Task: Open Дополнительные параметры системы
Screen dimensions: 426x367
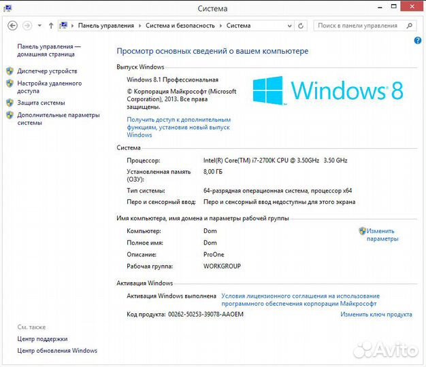Action: pyautogui.click(x=59, y=119)
